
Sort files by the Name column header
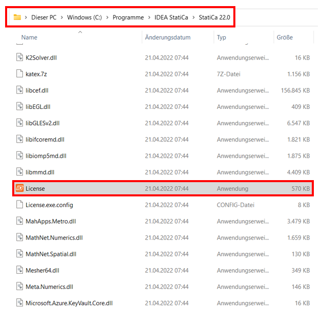[30, 38]
